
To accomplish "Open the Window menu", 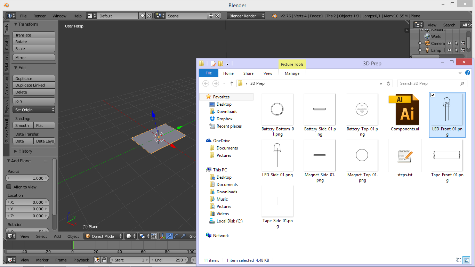I will click(59, 16).
